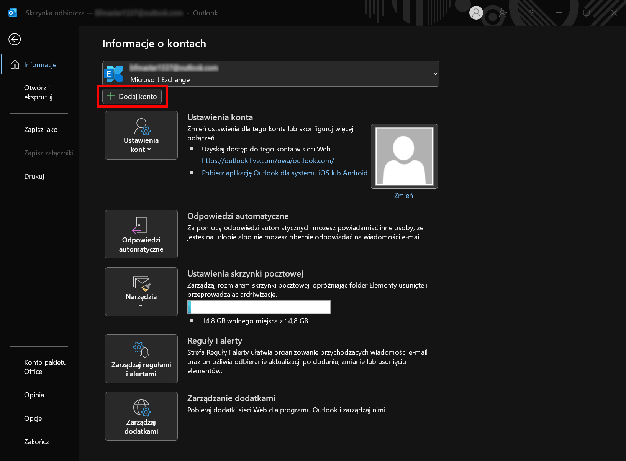Open the Opinia page
The width and height of the screenshot is (626, 461).
(x=34, y=395)
